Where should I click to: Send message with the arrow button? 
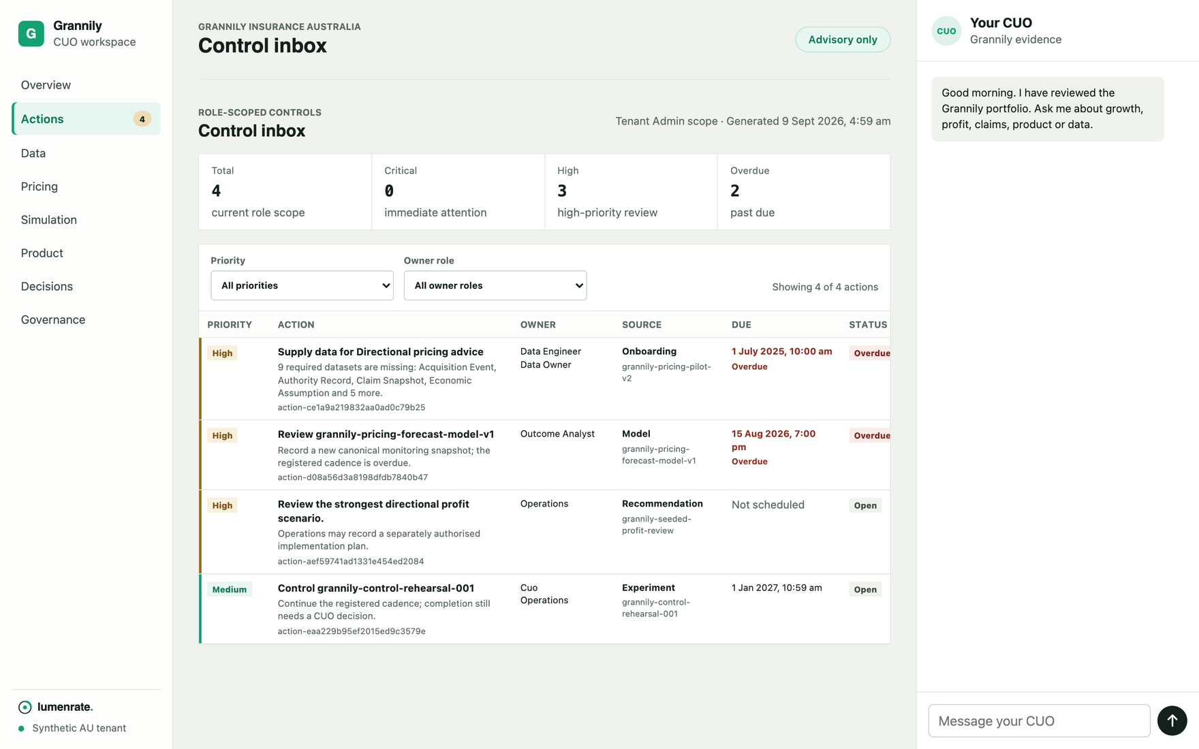1172,720
